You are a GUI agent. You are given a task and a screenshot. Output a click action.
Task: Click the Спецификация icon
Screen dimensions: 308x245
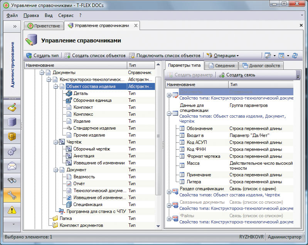coord(69,204)
